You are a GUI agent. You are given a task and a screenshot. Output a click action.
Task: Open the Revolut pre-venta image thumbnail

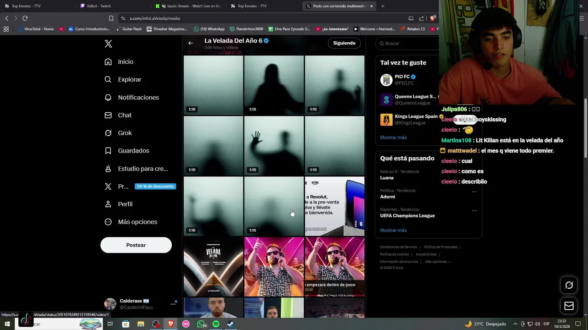pos(334,206)
